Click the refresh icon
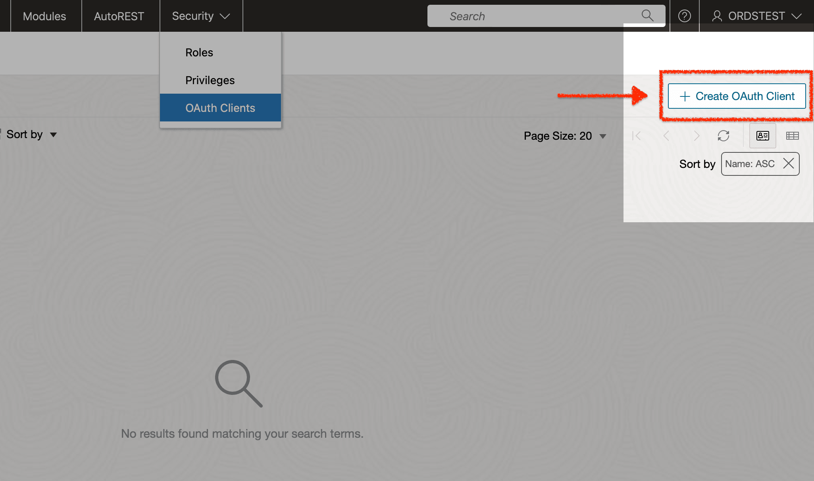The image size is (814, 481). (723, 136)
